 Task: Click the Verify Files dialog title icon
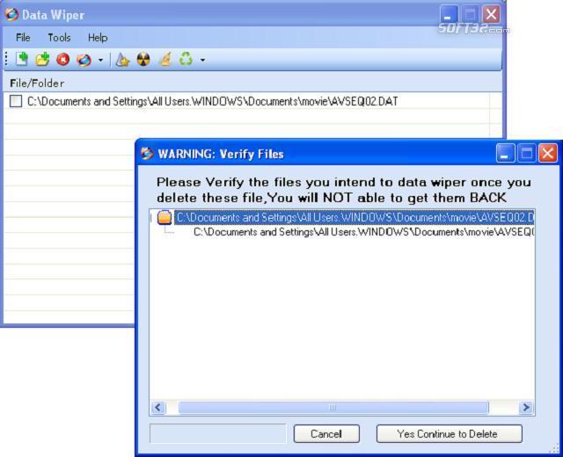click(147, 154)
